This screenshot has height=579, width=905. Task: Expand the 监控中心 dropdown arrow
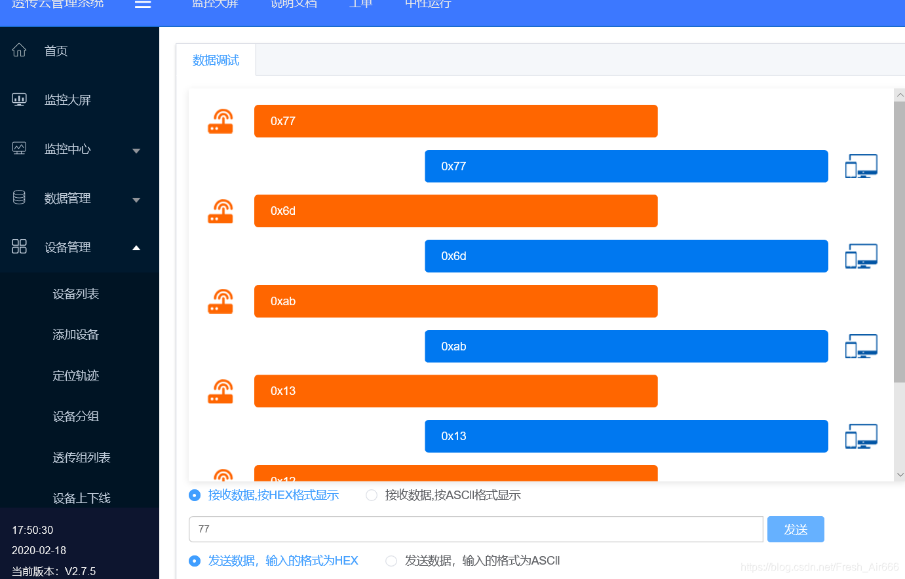[136, 151]
